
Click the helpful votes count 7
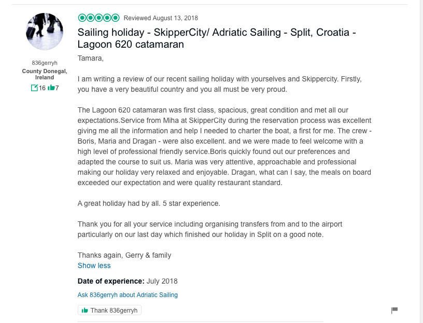click(x=57, y=88)
